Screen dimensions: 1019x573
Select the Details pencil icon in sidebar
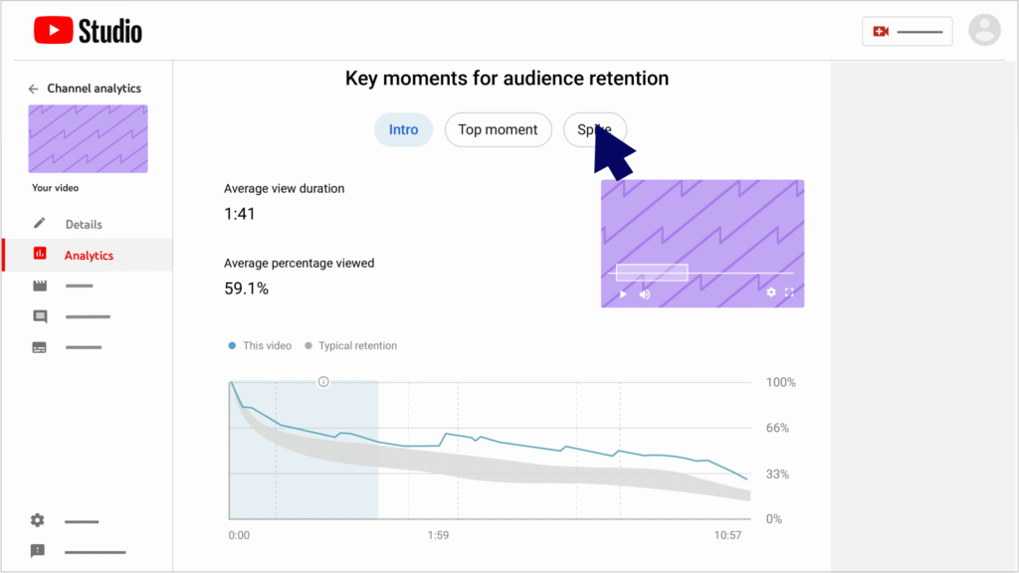[x=38, y=224]
